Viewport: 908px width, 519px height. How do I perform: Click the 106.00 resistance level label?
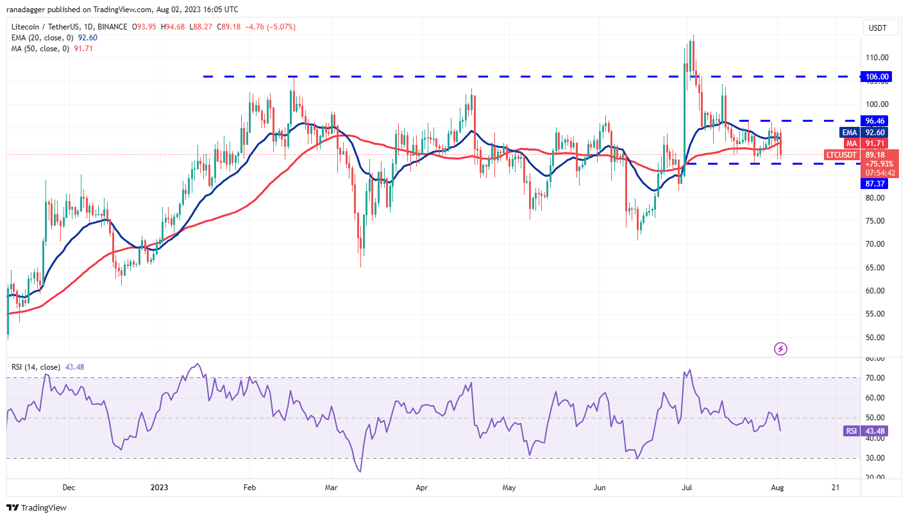pos(876,76)
